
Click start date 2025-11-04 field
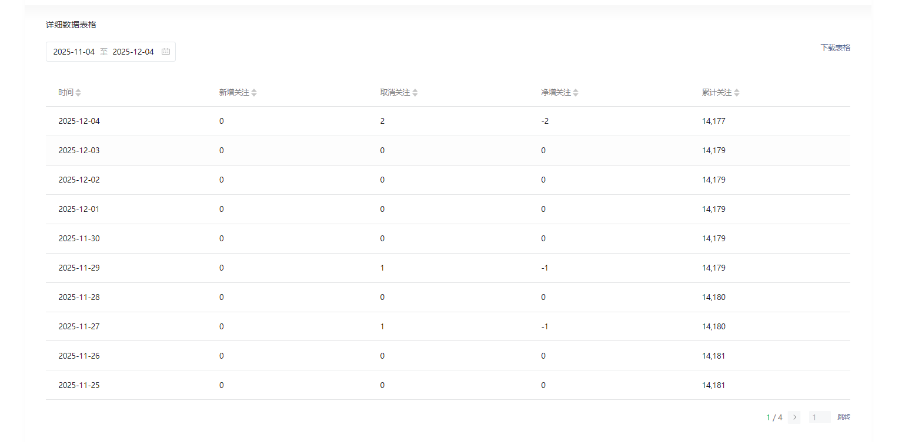(x=74, y=52)
